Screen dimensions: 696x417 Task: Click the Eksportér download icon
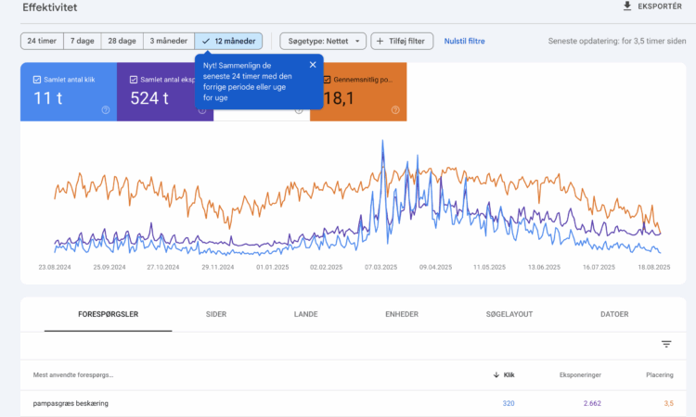(x=627, y=6)
